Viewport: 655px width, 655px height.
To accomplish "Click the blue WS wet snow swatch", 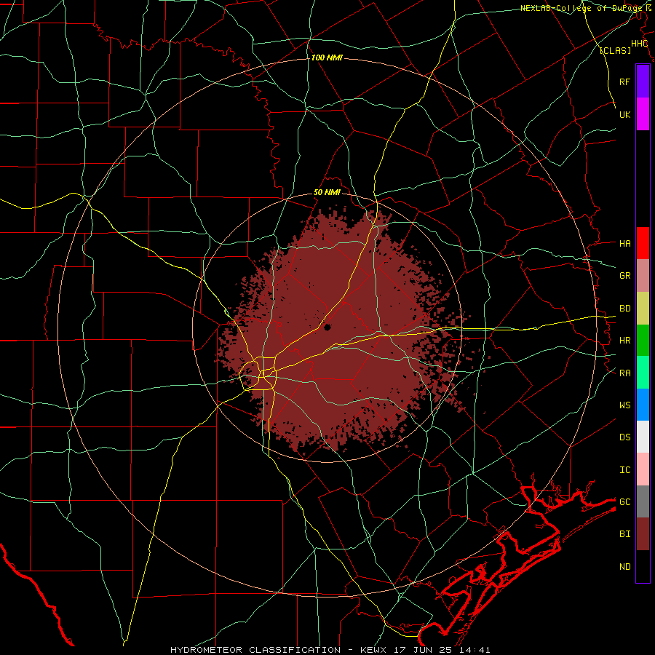I will tap(643, 405).
